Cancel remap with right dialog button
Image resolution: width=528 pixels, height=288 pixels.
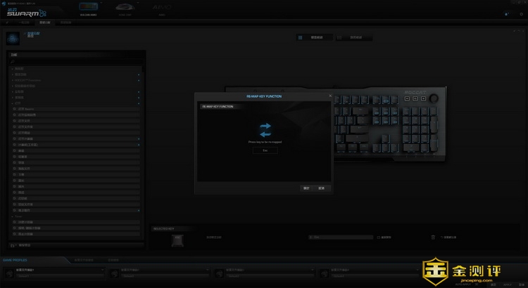[321, 188]
